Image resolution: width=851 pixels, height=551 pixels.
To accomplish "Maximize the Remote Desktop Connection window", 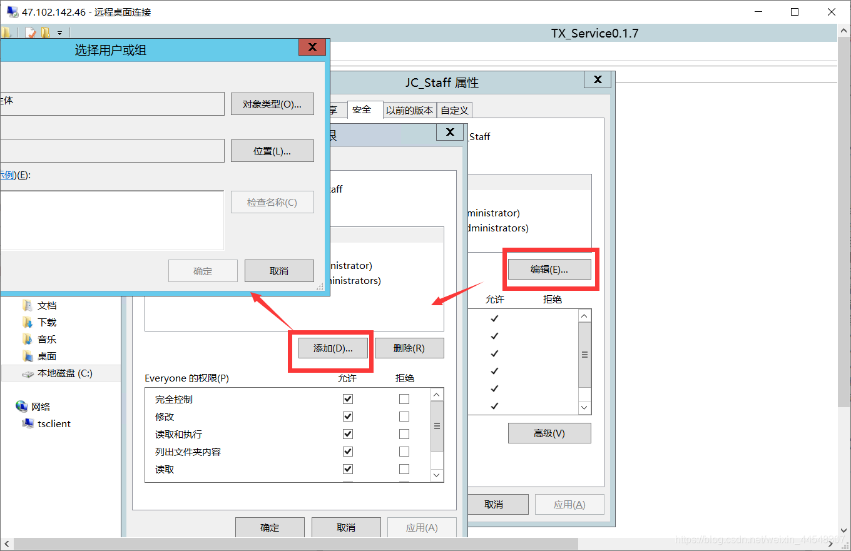I will tap(795, 12).
